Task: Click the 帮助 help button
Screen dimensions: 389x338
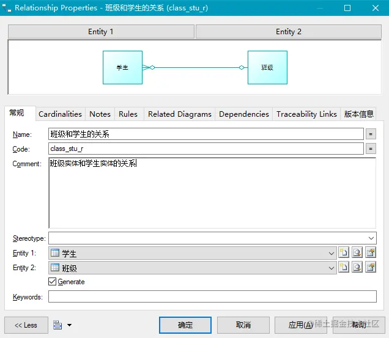Action: 358,325
